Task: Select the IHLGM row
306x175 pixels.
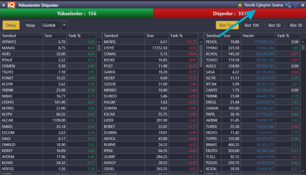Action: (x=150, y=102)
